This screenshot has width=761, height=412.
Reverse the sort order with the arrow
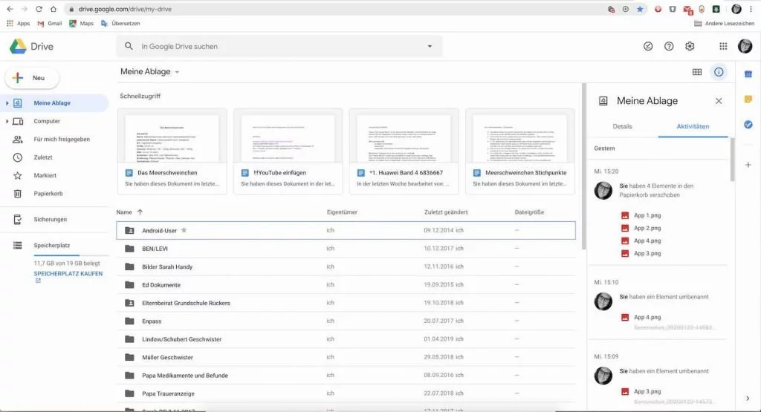pos(140,212)
